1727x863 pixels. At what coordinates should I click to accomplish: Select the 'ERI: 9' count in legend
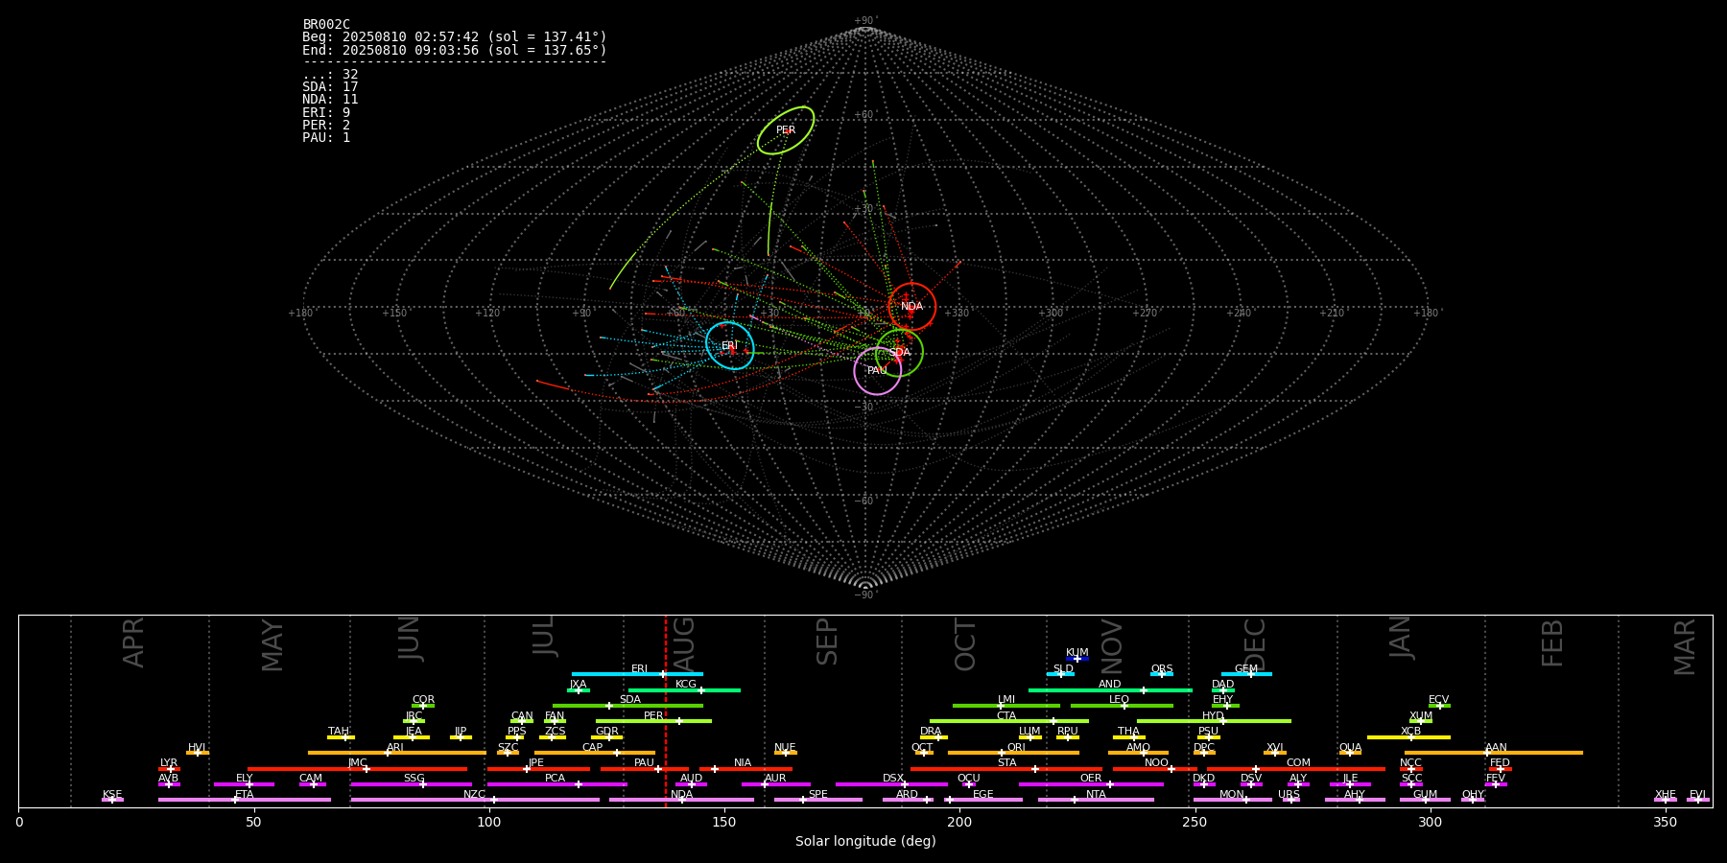[326, 113]
